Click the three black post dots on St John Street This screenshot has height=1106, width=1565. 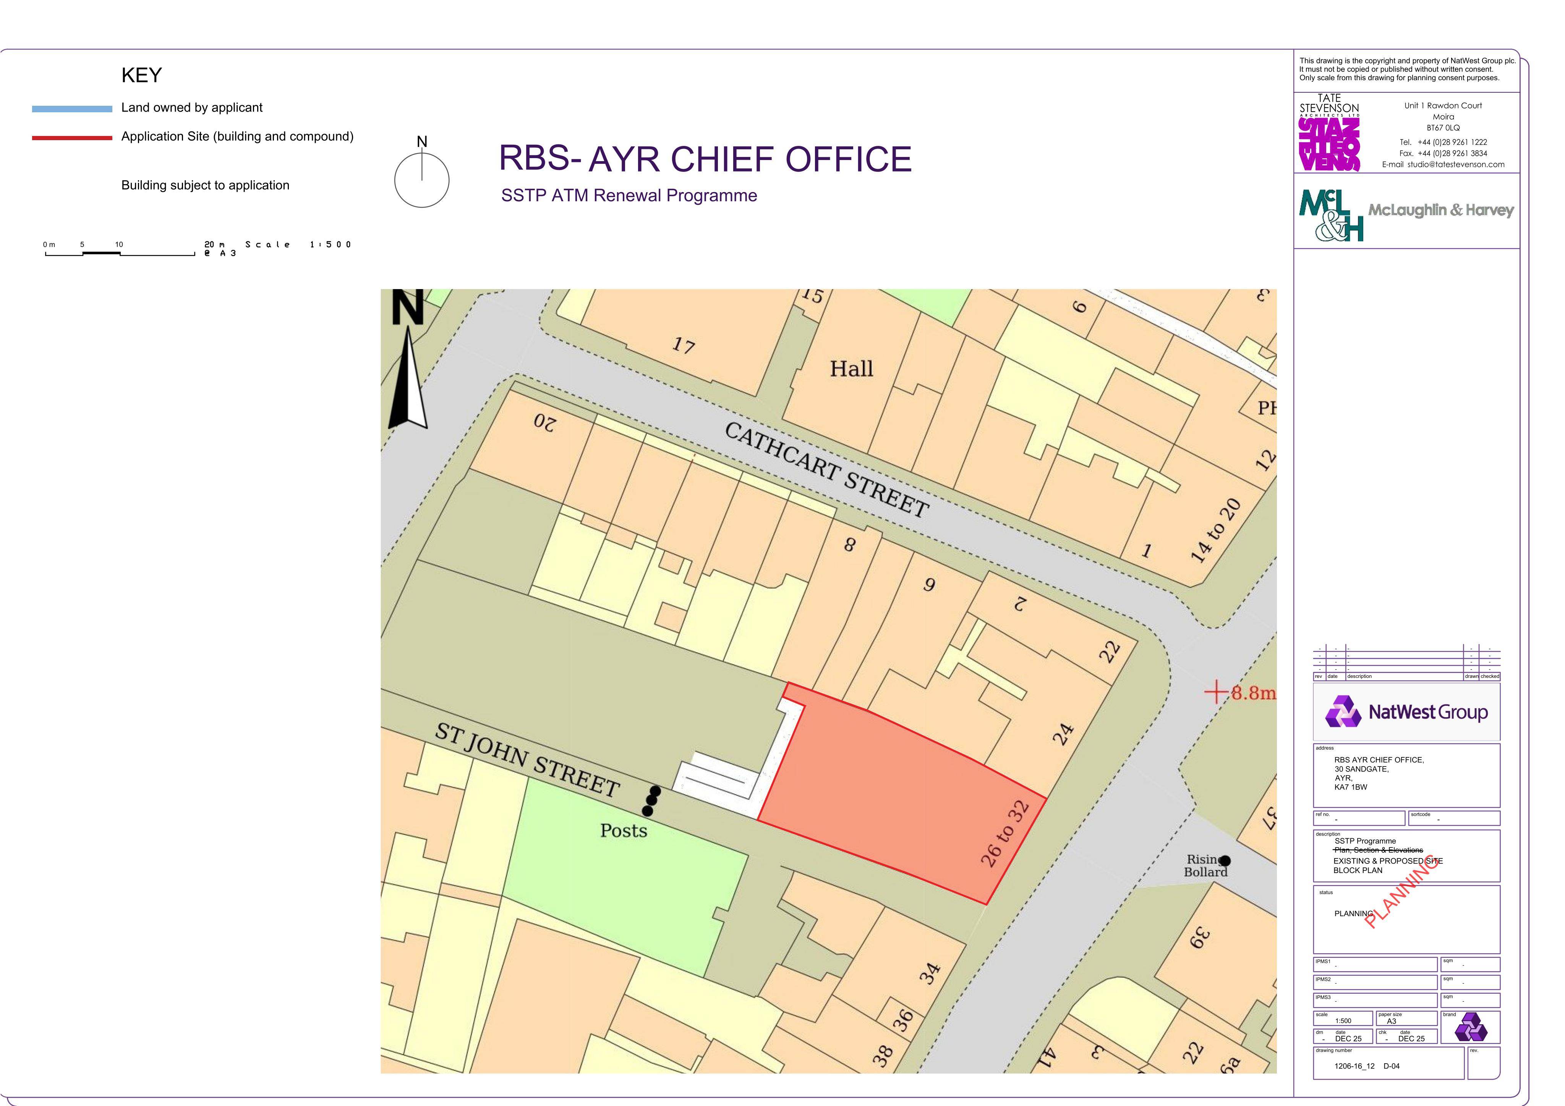(x=651, y=801)
